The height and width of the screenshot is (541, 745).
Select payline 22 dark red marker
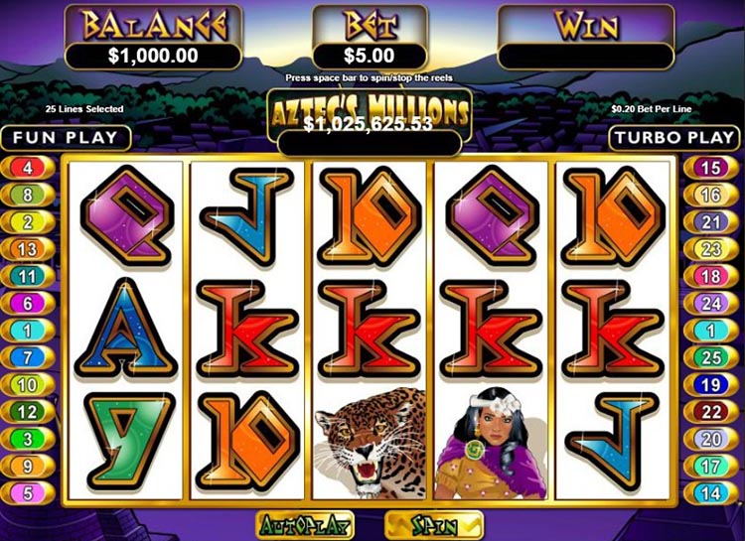(711, 412)
